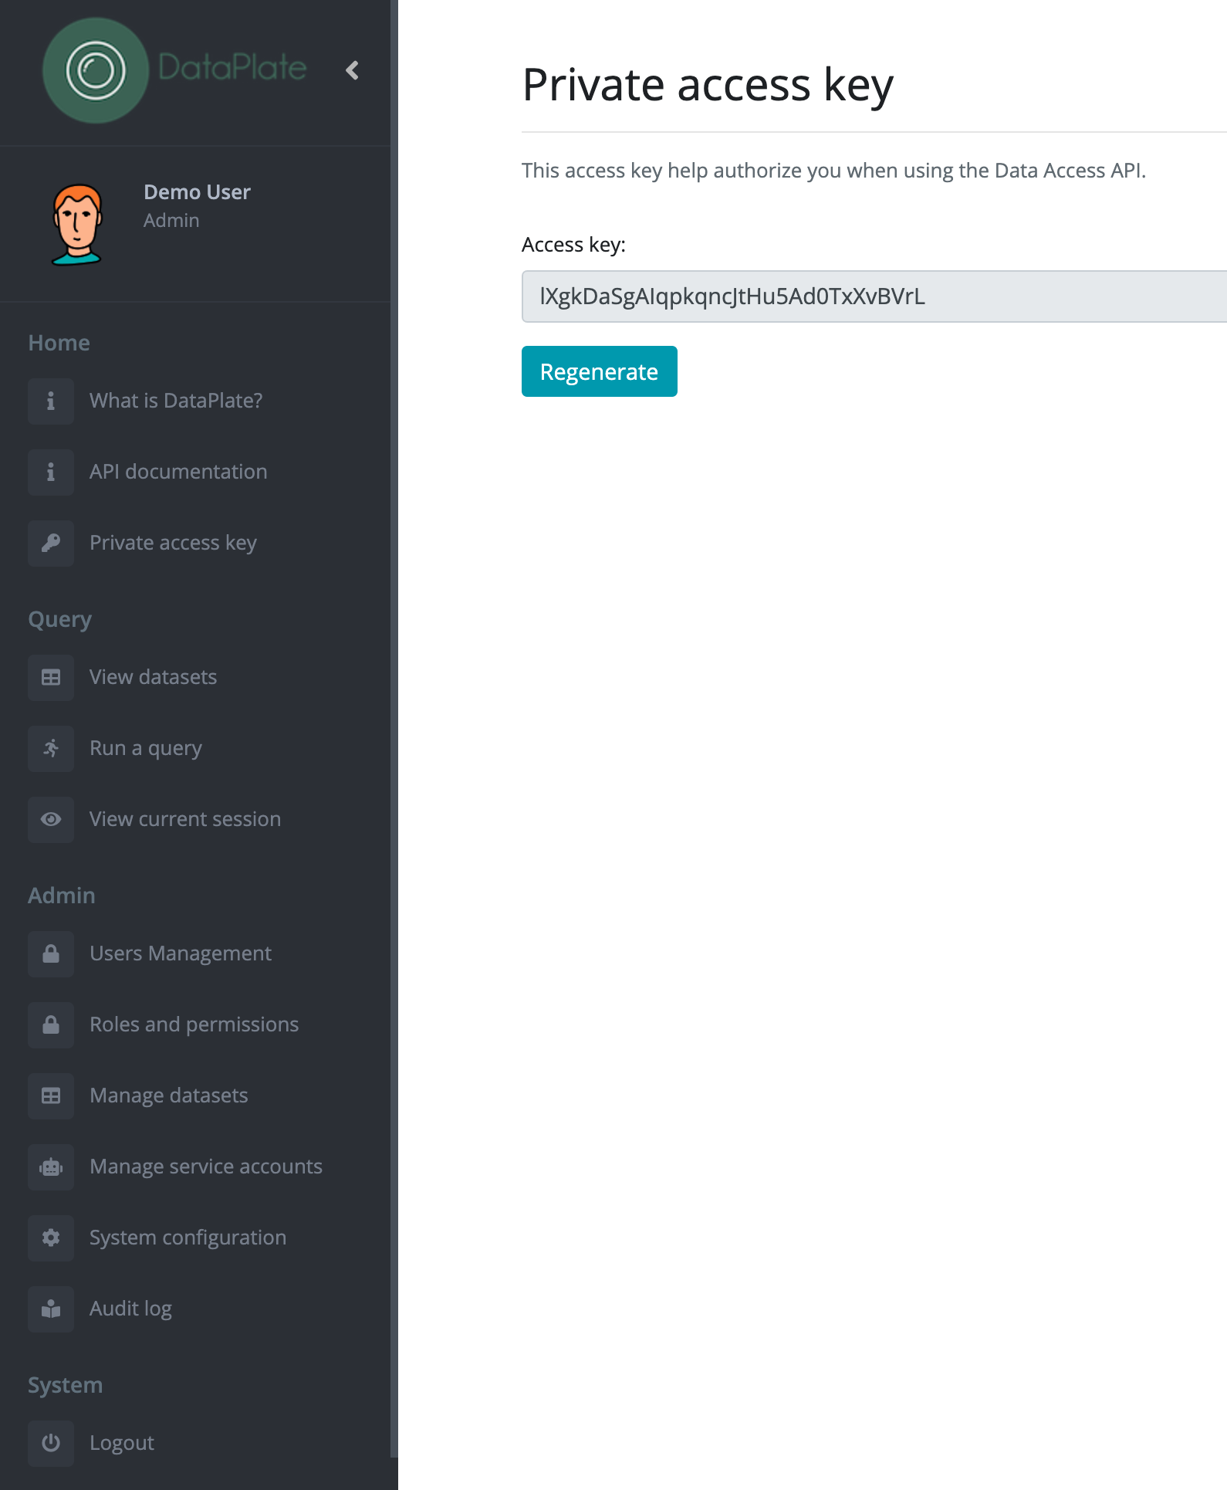
Task: Click the robot icon for Manage service accounts
Action: [x=51, y=1167]
